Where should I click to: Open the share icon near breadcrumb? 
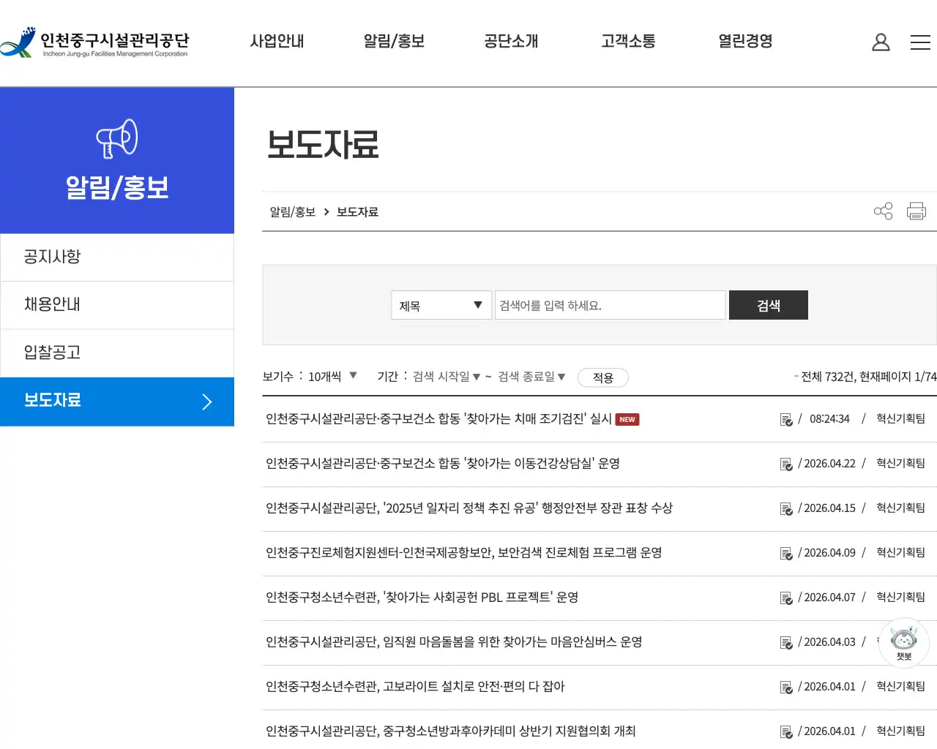[x=883, y=211]
